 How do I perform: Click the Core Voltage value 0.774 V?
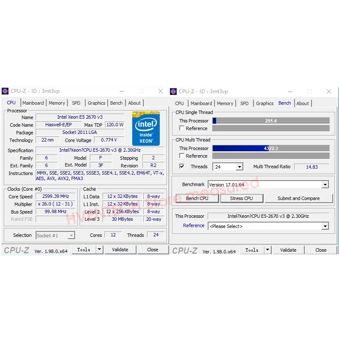109,140
